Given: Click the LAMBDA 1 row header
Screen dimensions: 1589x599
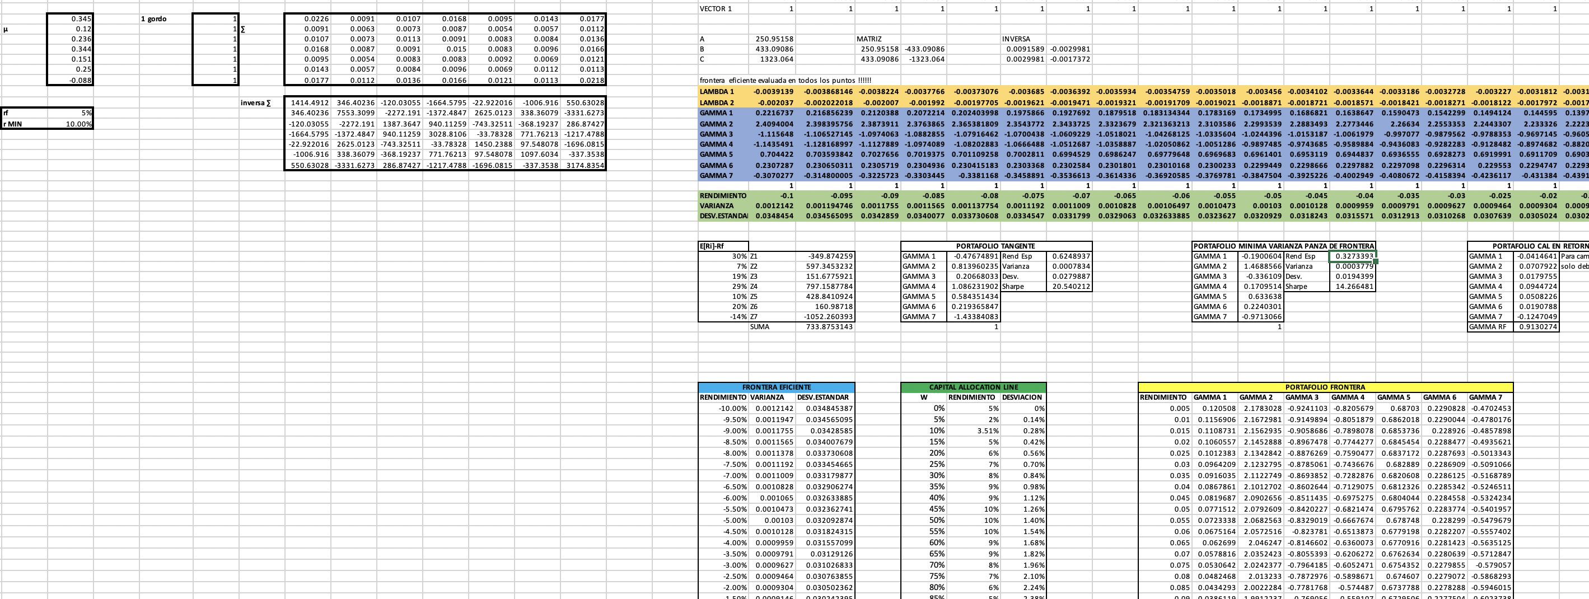Looking at the screenshot, I should click(x=723, y=91).
